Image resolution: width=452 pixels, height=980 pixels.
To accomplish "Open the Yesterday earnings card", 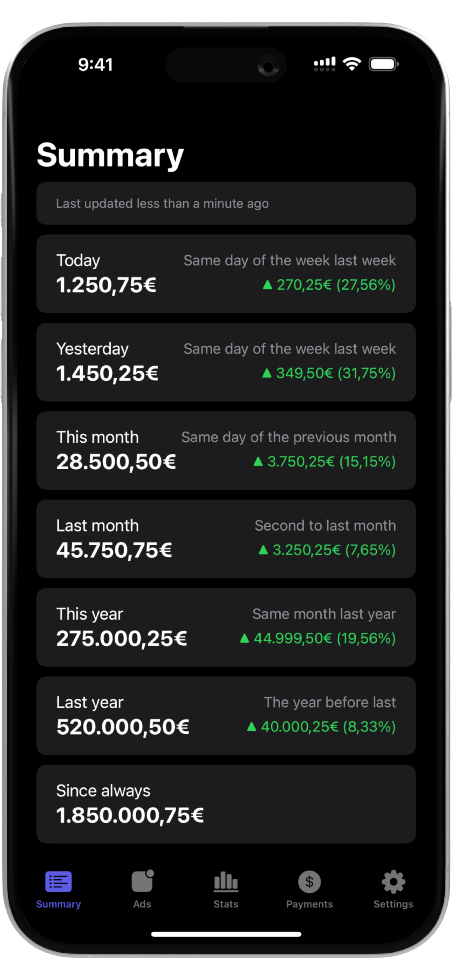I will [x=226, y=362].
